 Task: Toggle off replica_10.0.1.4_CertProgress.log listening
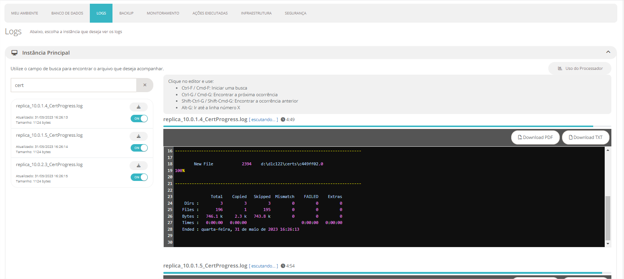(139, 119)
